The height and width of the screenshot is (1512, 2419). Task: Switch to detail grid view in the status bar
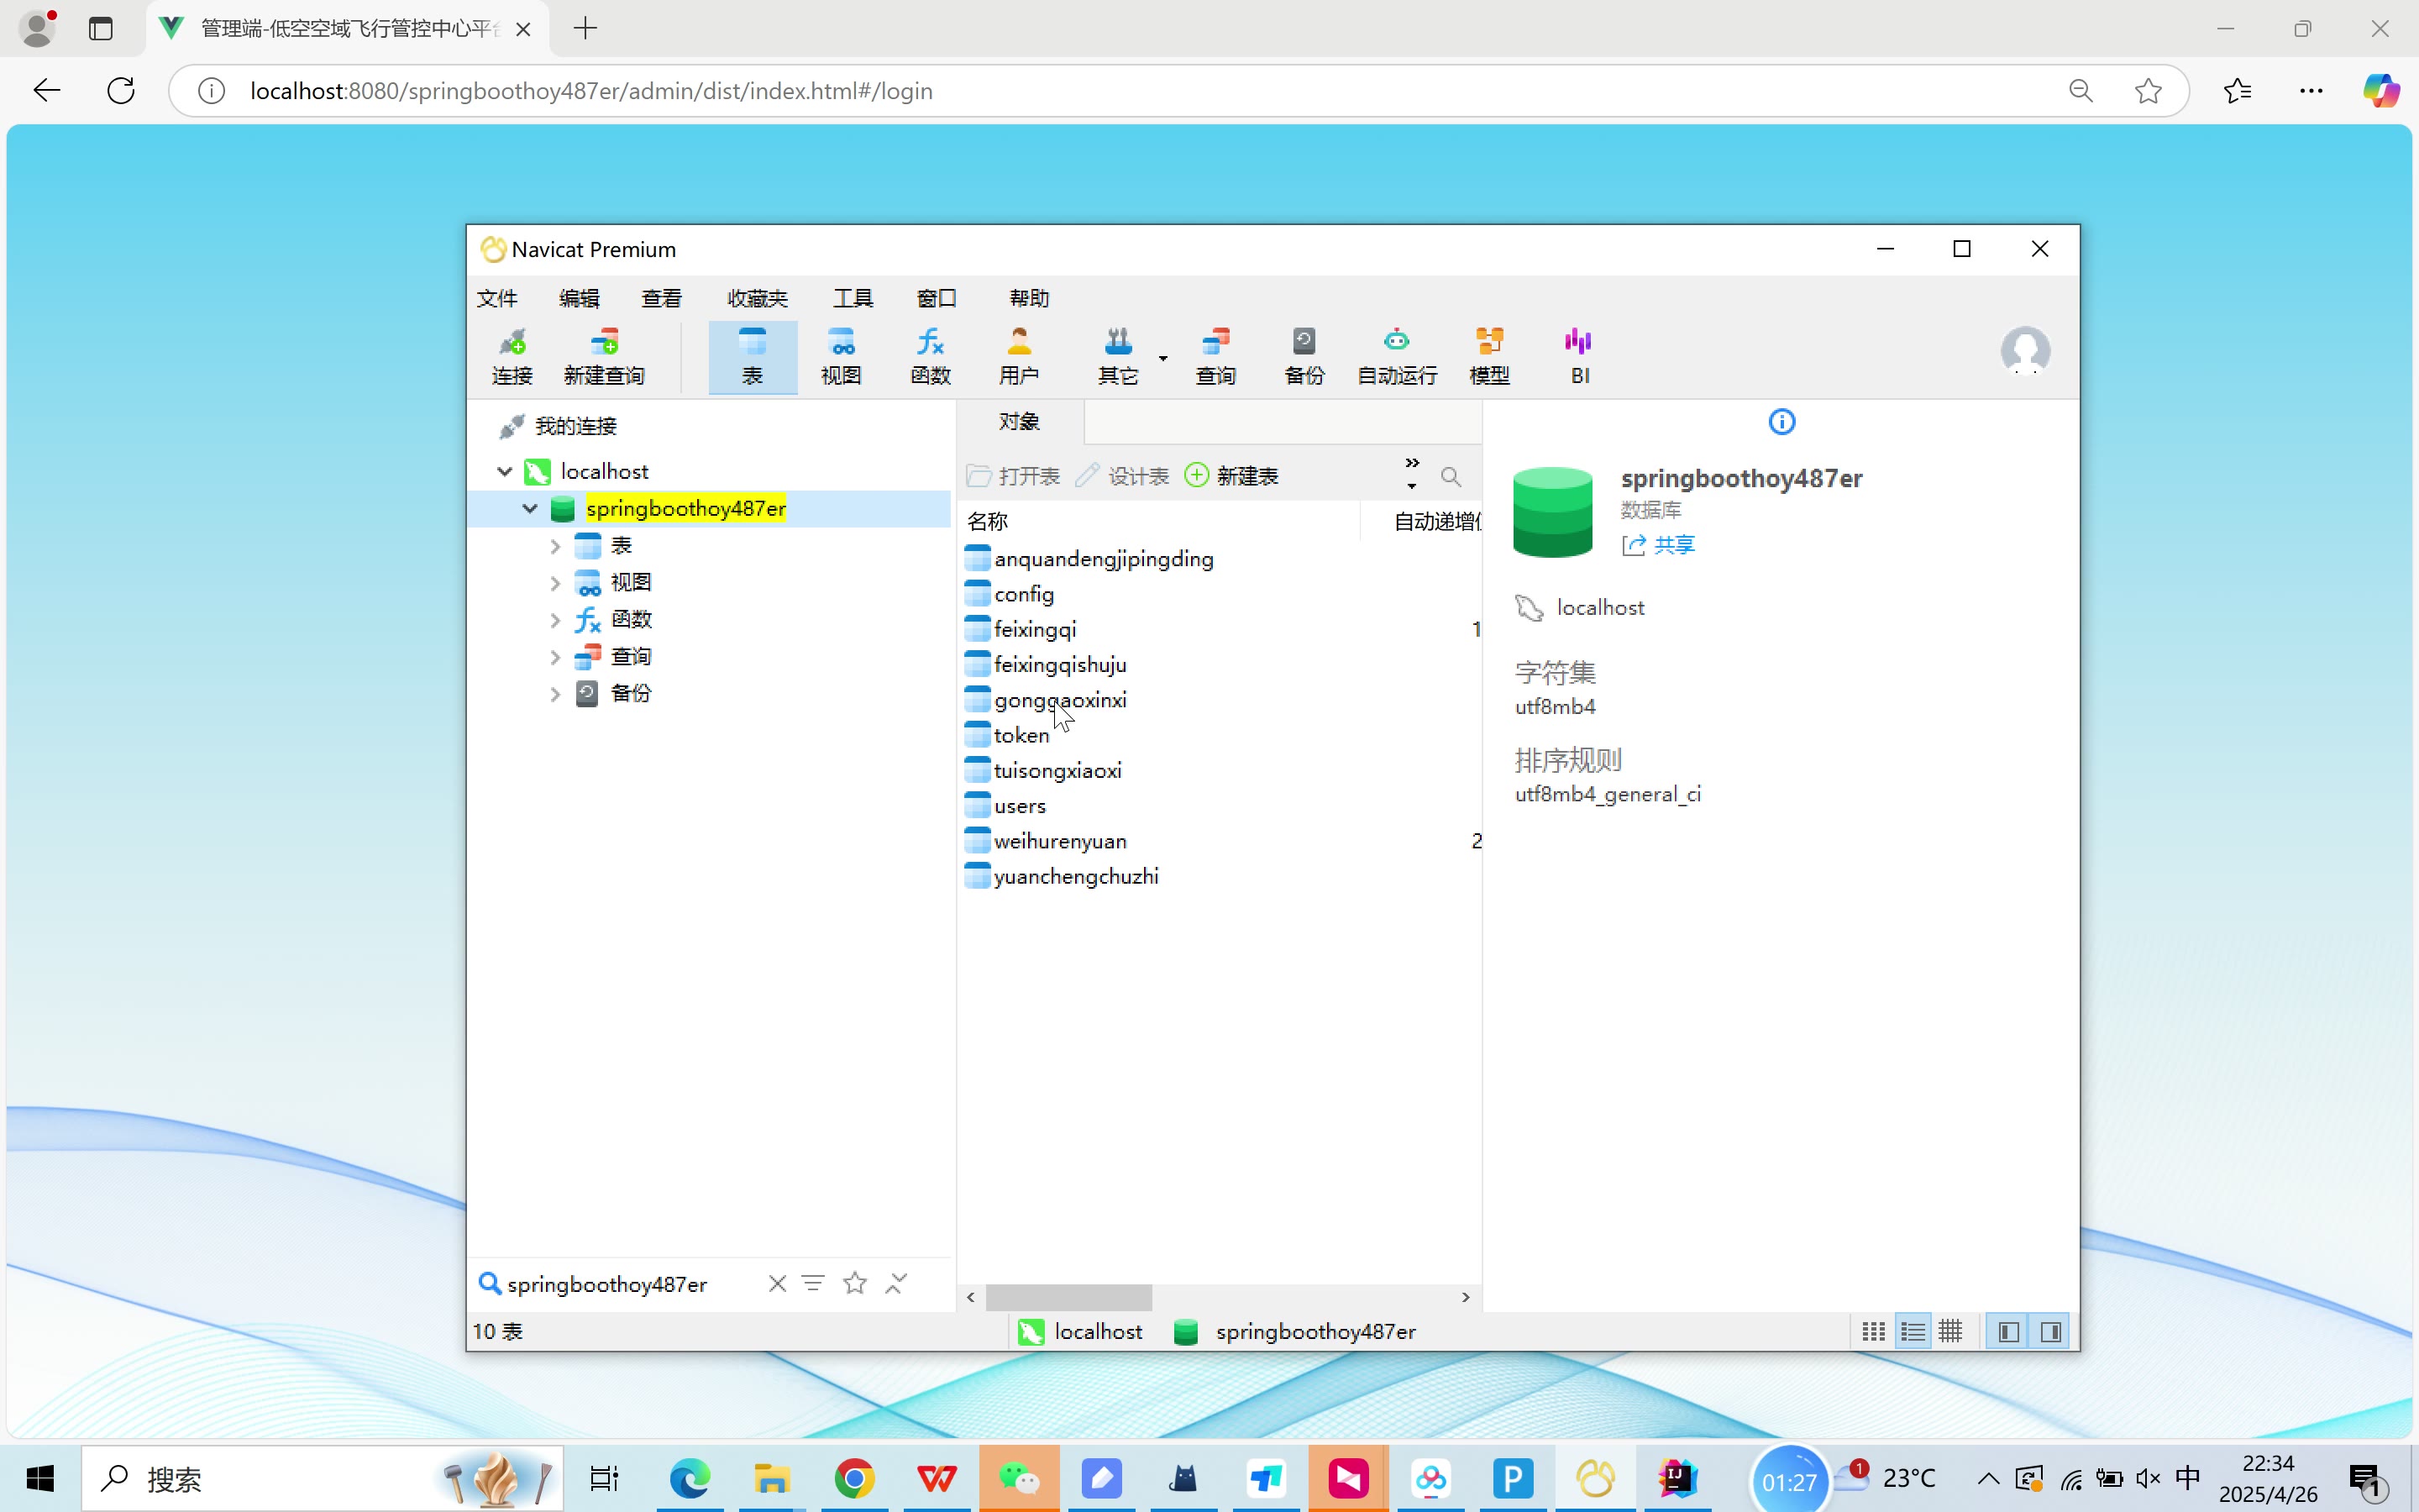[1950, 1332]
